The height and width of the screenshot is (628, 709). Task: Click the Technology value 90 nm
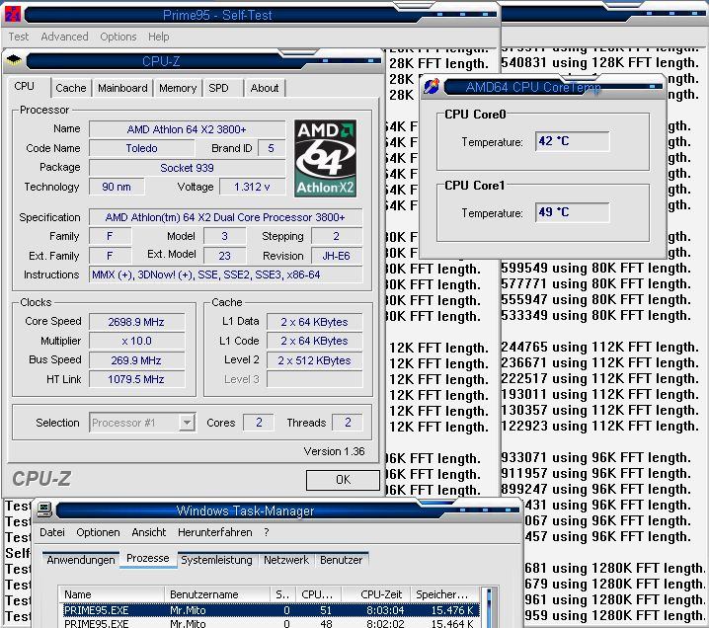pos(117,187)
